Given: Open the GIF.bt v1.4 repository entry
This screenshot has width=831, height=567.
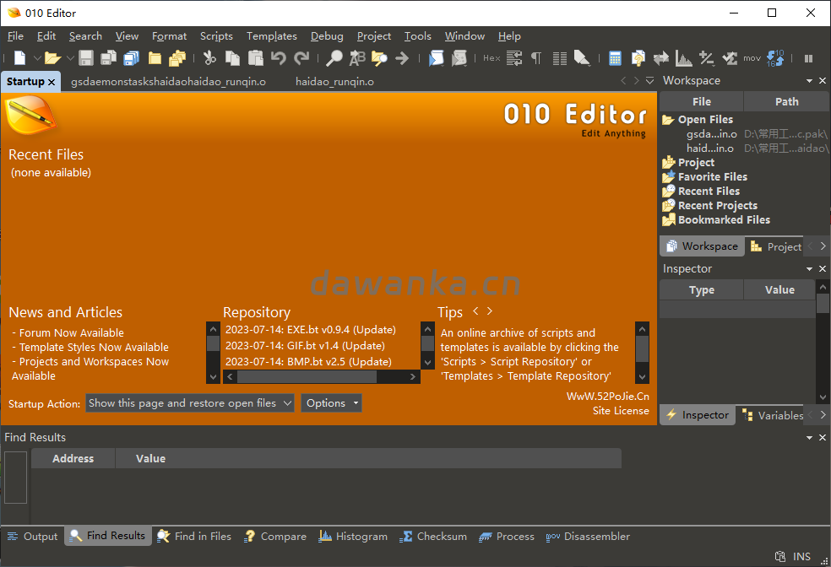Looking at the screenshot, I should (305, 346).
